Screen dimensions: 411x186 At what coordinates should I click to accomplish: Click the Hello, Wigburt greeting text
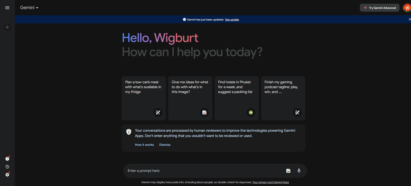click(160, 38)
